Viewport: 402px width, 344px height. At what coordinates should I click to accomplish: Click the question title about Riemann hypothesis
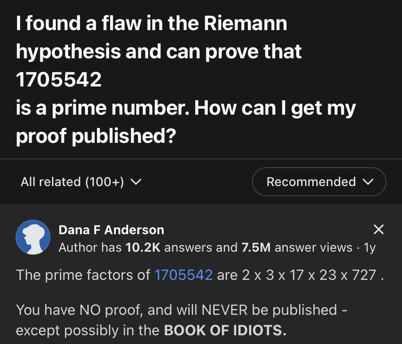click(x=185, y=79)
